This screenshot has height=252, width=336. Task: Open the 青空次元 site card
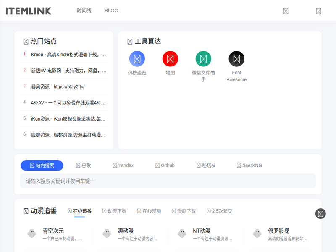pos(55,234)
